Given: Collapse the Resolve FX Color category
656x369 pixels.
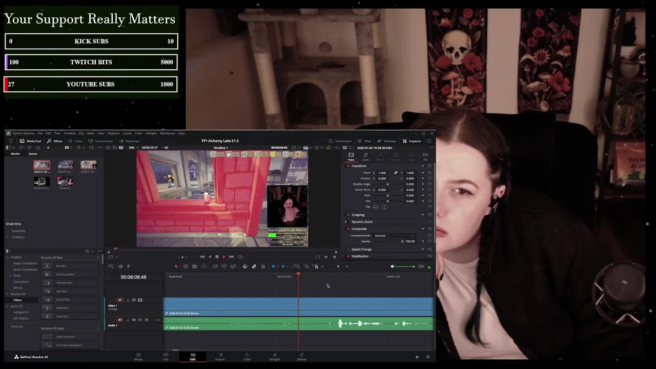Looking at the screenshot, I should point(98,329).
